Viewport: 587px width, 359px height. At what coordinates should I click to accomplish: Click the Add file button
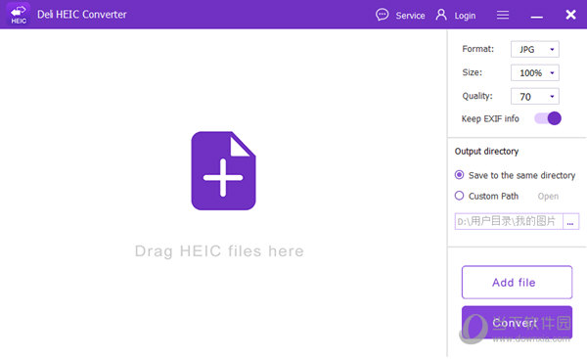point(517,283)
